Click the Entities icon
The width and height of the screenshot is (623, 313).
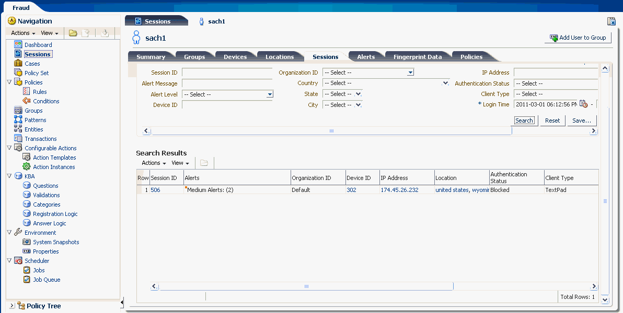18,129
